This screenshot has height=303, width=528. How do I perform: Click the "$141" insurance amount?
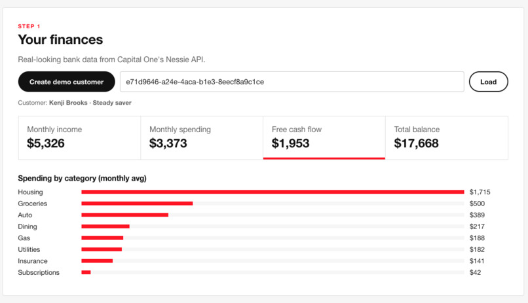(x=477, y=261)
